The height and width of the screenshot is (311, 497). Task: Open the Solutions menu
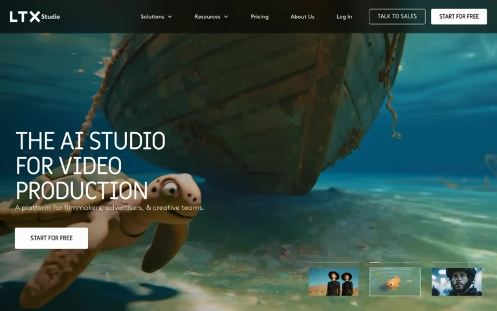152,17
